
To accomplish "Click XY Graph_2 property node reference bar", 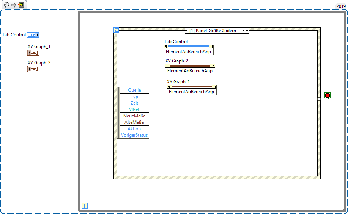I will 190,66.
